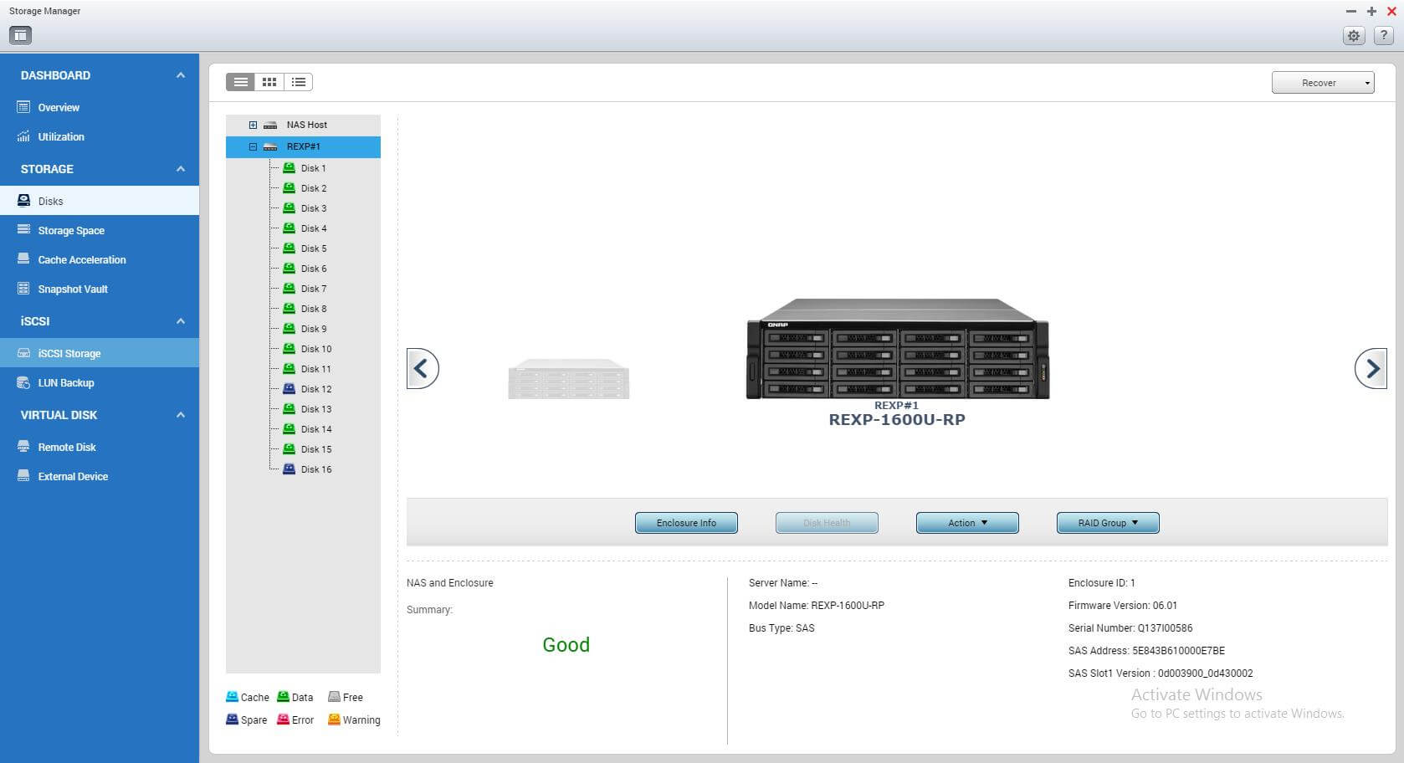
Task: Click the green Disk 7 icon
Action: coord(289,288)
